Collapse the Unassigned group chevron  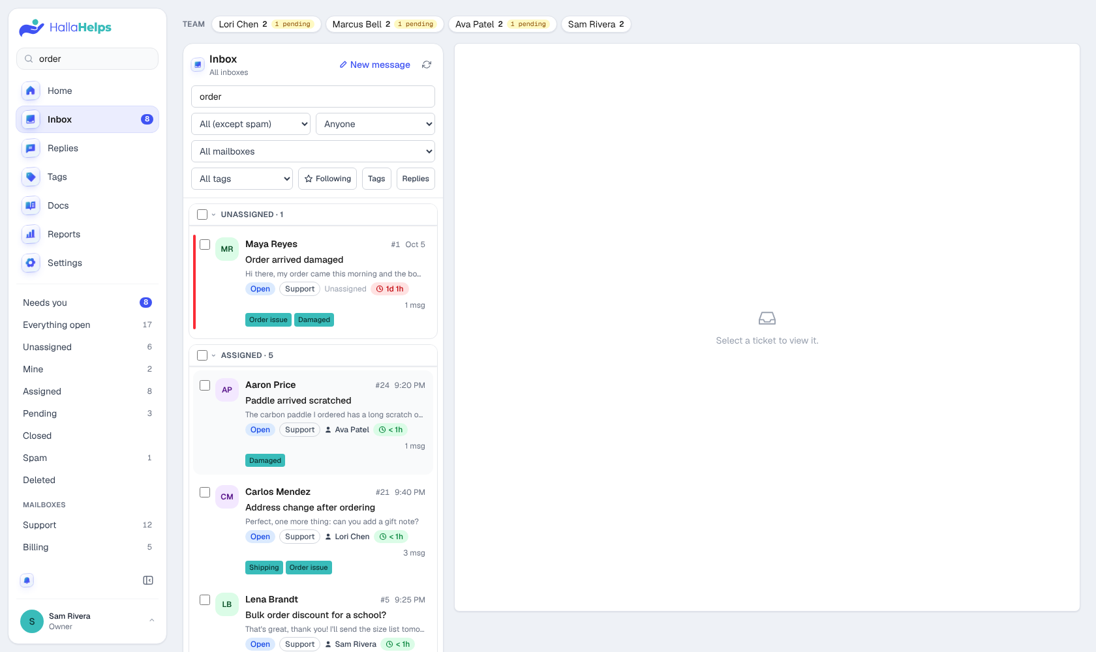[213, 215]
